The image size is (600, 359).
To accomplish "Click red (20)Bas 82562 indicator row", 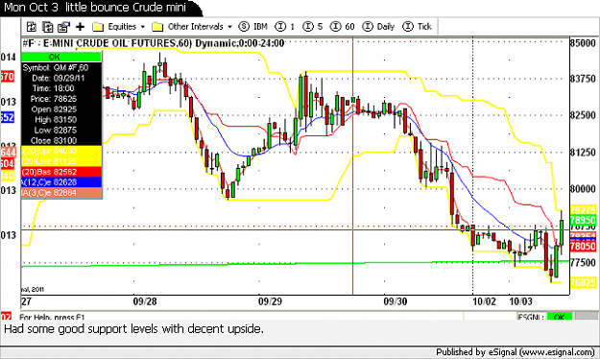I will click(x=61, y=172).
